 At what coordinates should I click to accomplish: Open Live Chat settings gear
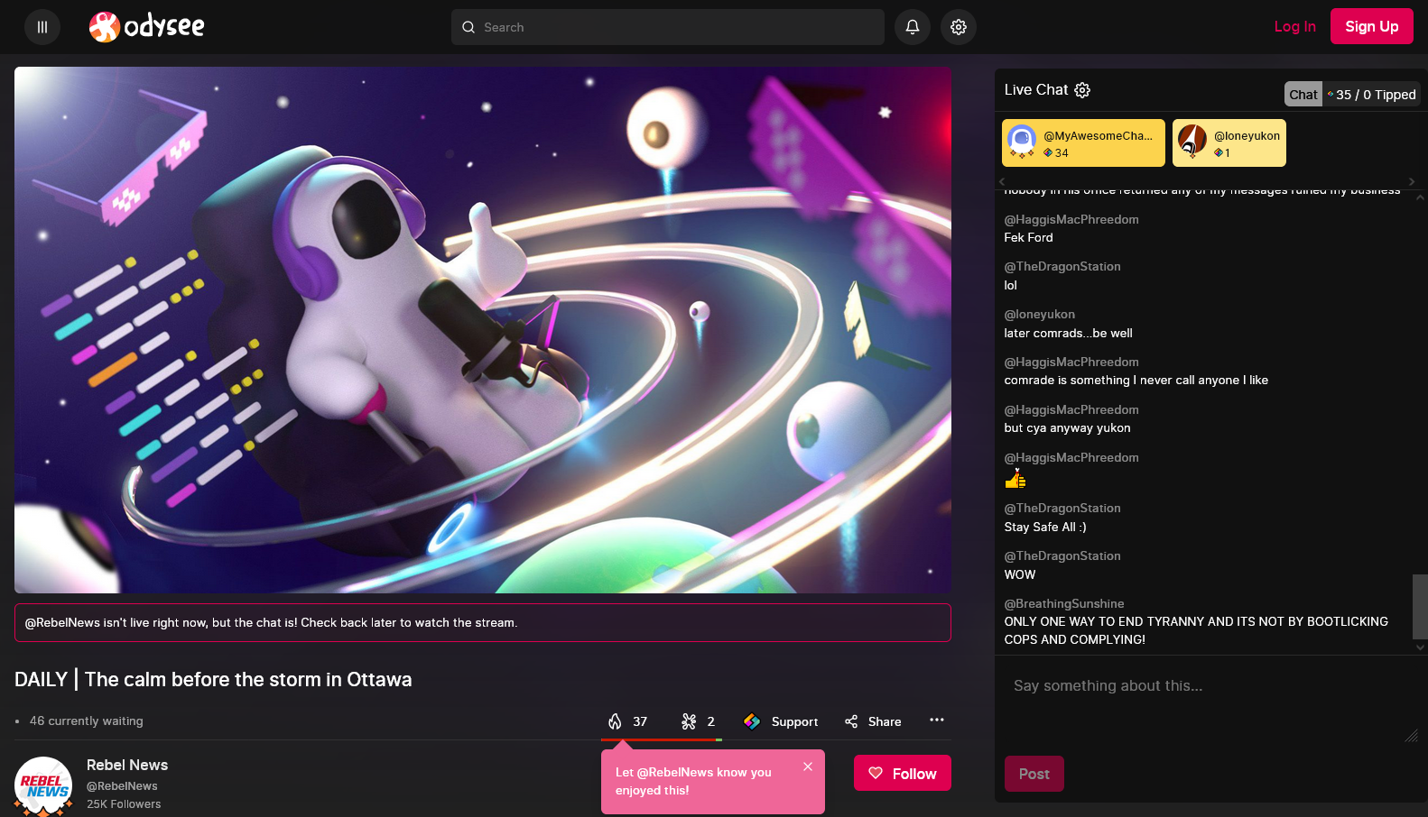pyautogui.click(x=1082, y=90)
